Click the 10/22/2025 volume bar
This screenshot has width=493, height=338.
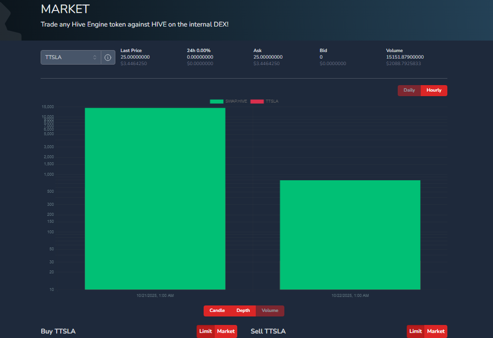[x=350, y=235]
